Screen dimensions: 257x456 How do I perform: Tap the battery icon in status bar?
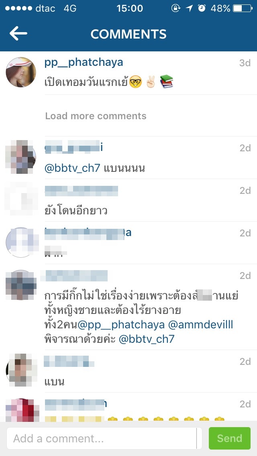pos(243,8)
